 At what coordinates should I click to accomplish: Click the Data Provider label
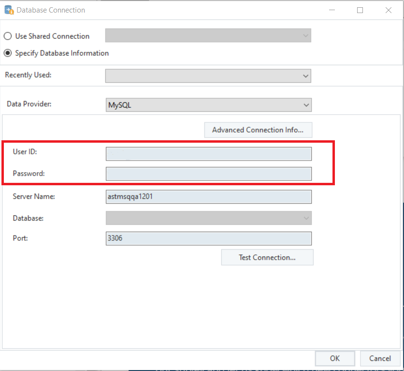click(x=29, y=104)
